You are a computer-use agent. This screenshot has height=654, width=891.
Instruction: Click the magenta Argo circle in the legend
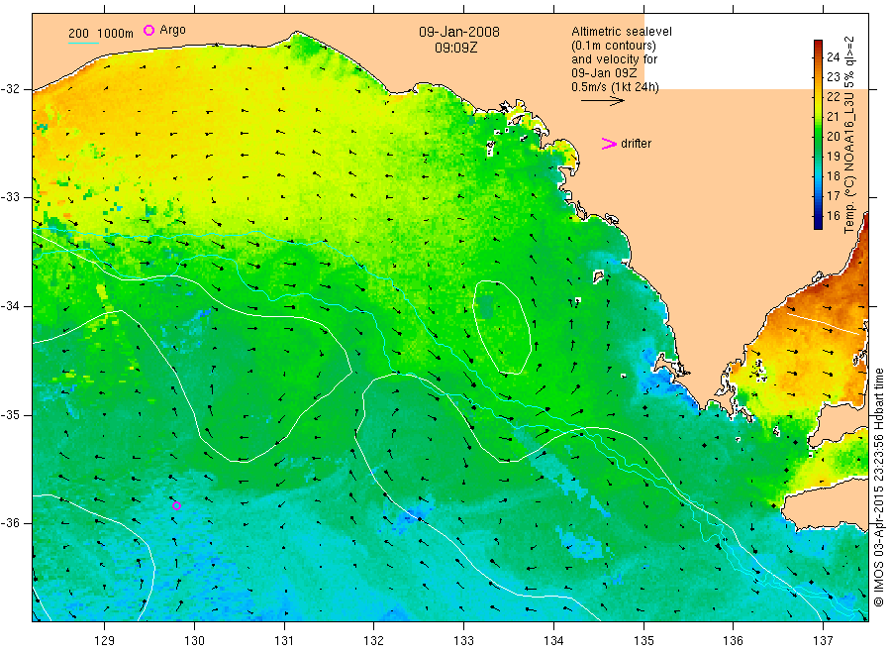point(148,30)
